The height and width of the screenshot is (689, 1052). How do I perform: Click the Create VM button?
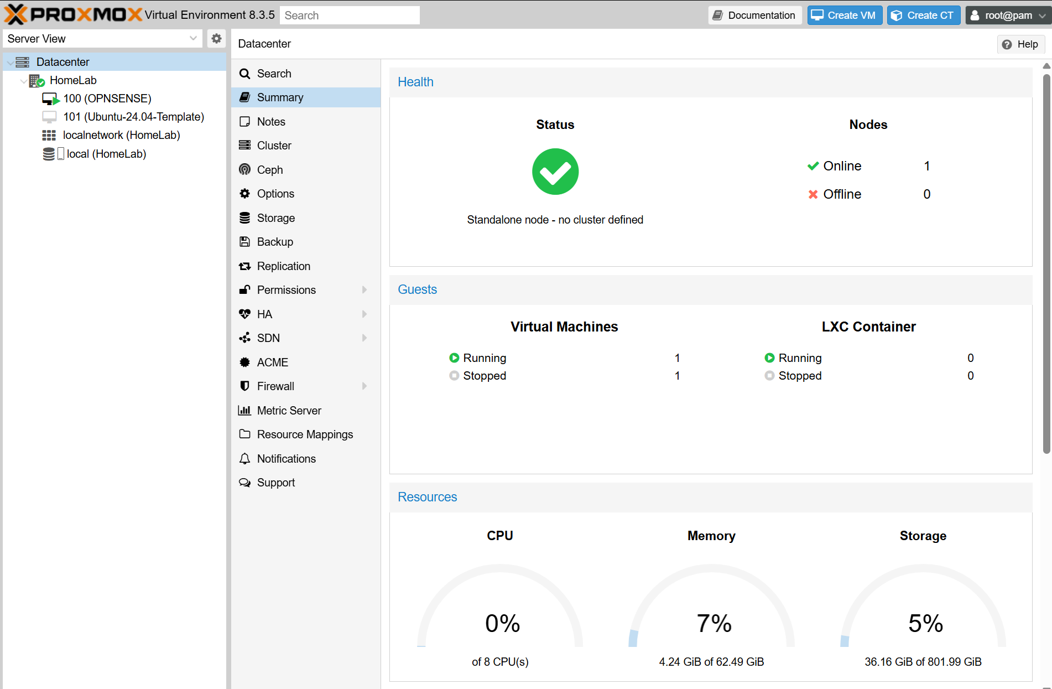point(844,15)
